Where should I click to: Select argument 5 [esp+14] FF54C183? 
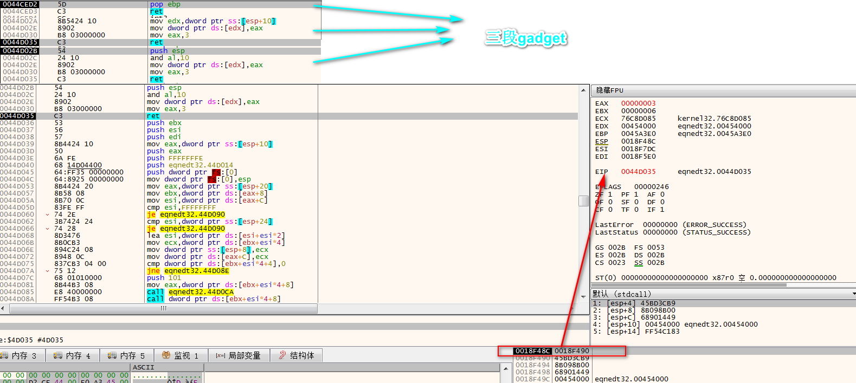[x=723, y=332]
